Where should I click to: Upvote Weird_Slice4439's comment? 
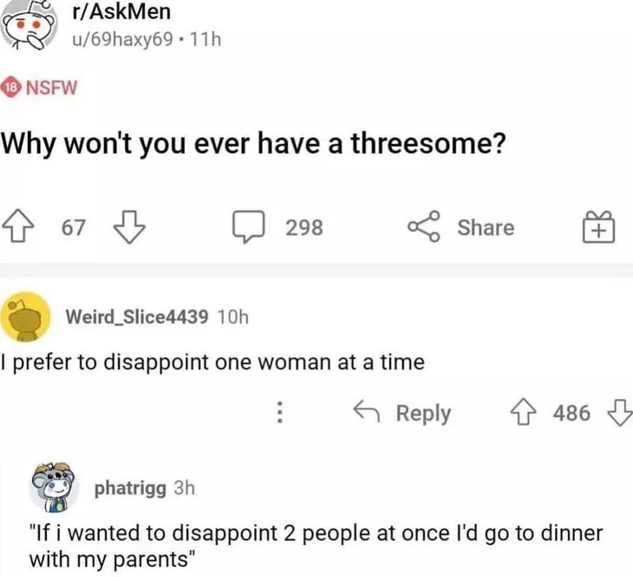tap(524, 412)
